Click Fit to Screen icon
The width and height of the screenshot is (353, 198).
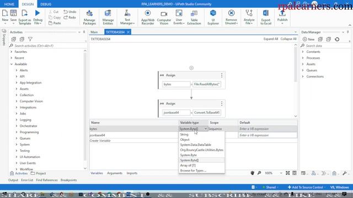[288, 173]
